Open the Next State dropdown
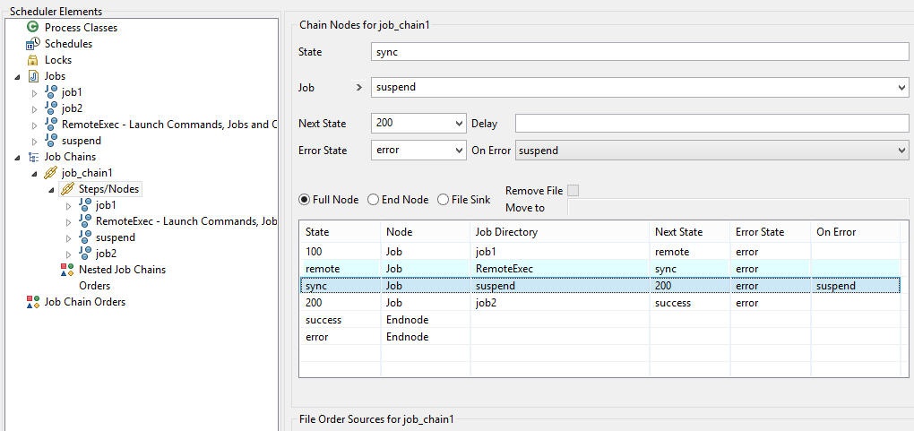This screenshot has height=431, width=914. tap(458, 124)
